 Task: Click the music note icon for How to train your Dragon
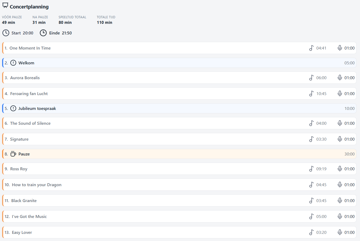pos(311,185)
